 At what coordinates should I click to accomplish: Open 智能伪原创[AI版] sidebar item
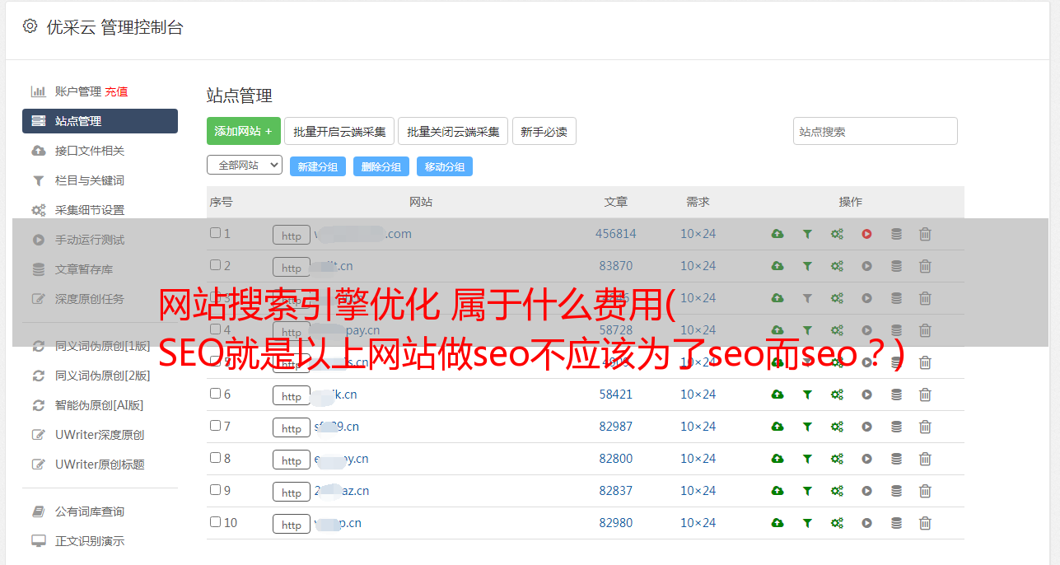click(100, 405)
